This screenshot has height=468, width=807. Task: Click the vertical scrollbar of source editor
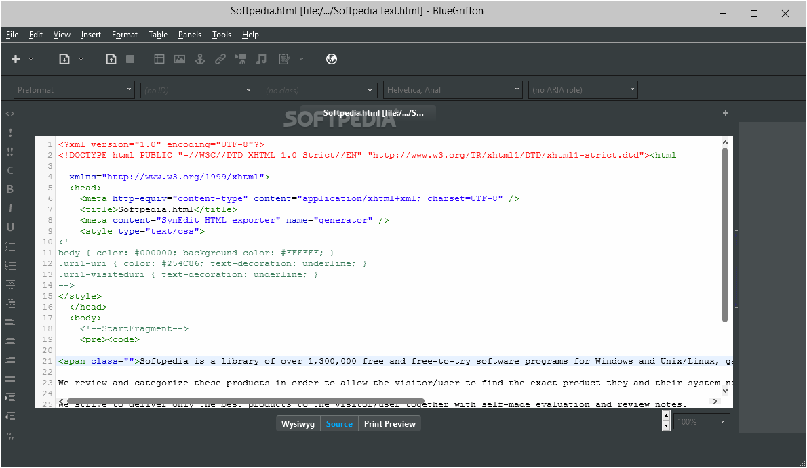point(725,235)
